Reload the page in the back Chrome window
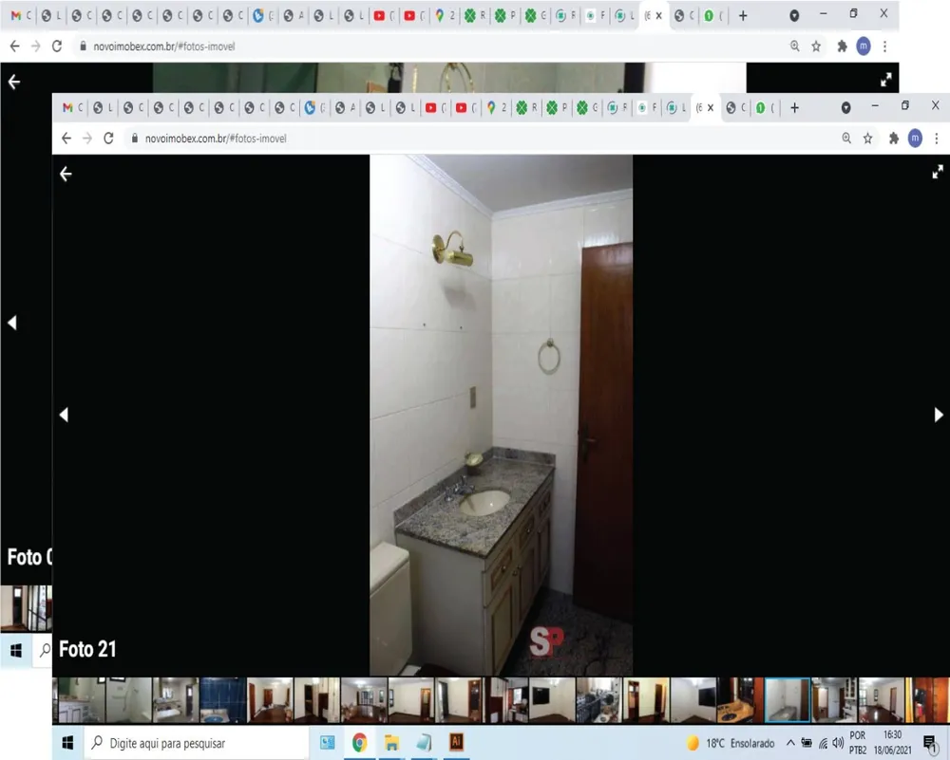Viewport: 950px width, 760px height. coord(57,46)
